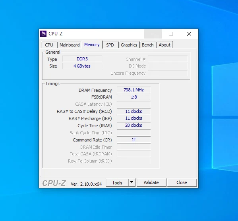
Task: Go to the Graphics tab
Action: tap(129, 45)
